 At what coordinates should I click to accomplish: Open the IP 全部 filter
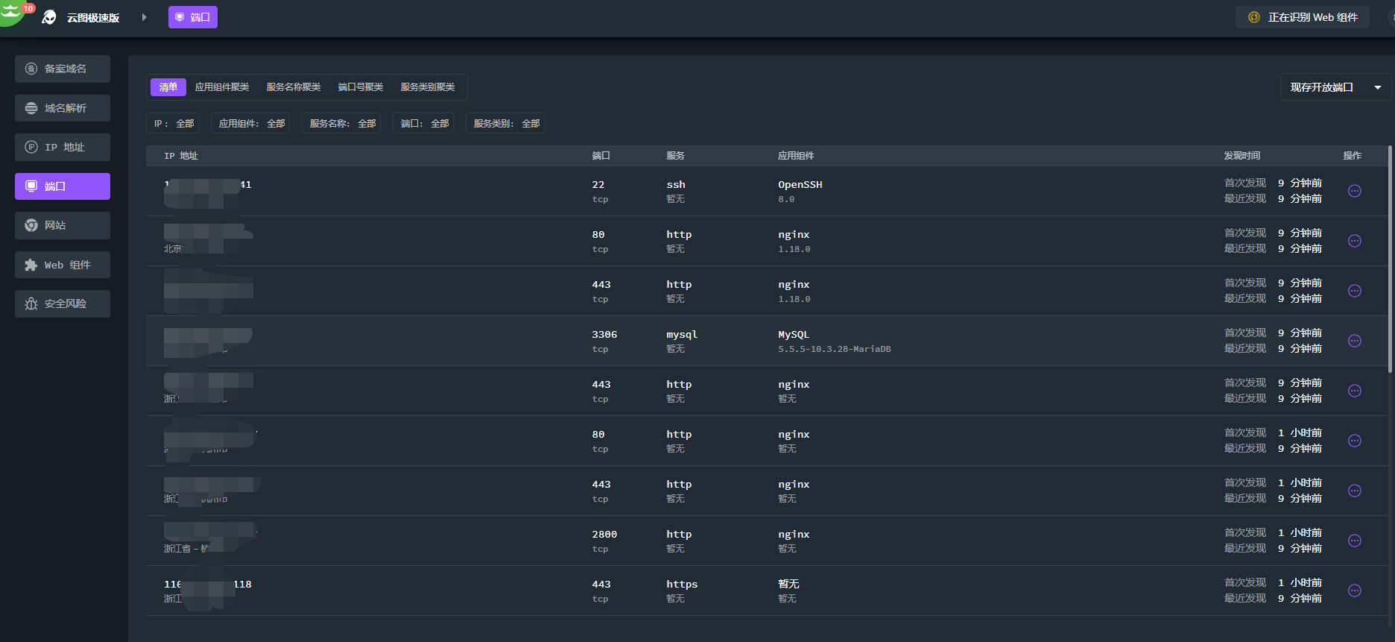[x=173, y=123]
